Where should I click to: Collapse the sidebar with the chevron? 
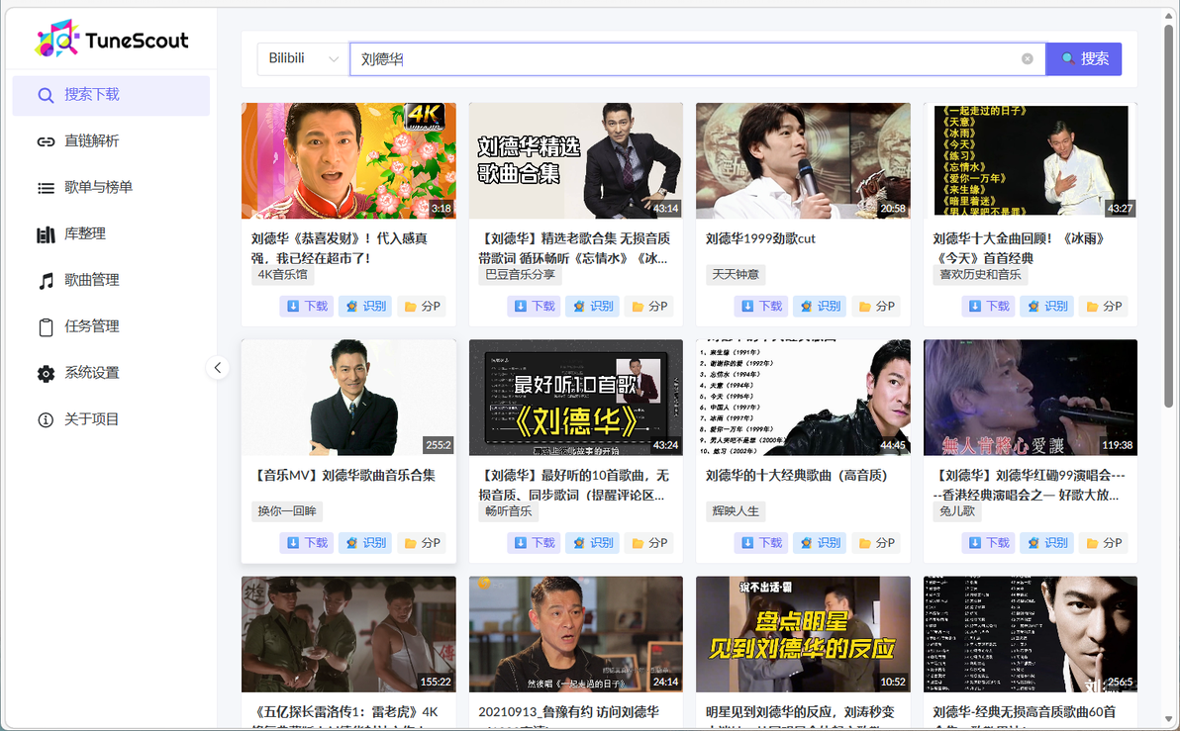pyautogui.click(x=218, y=368)
